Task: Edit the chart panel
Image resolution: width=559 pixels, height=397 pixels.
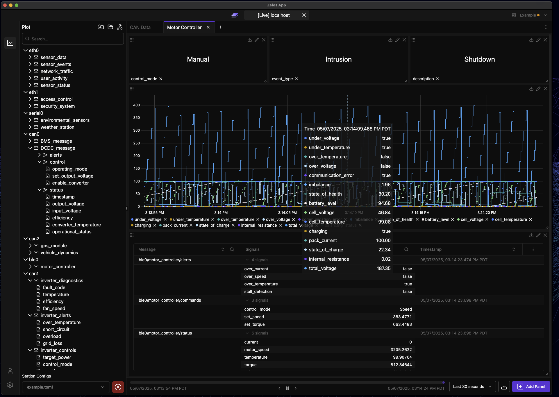Action: [x=538, y=89]
